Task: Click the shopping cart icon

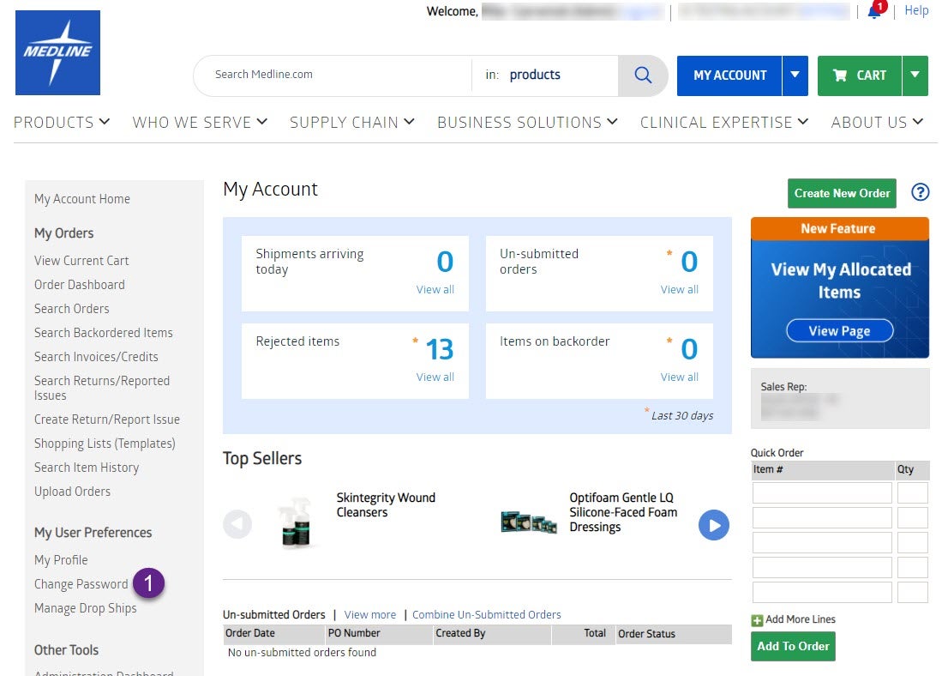Action: click(x=840, y=75)
